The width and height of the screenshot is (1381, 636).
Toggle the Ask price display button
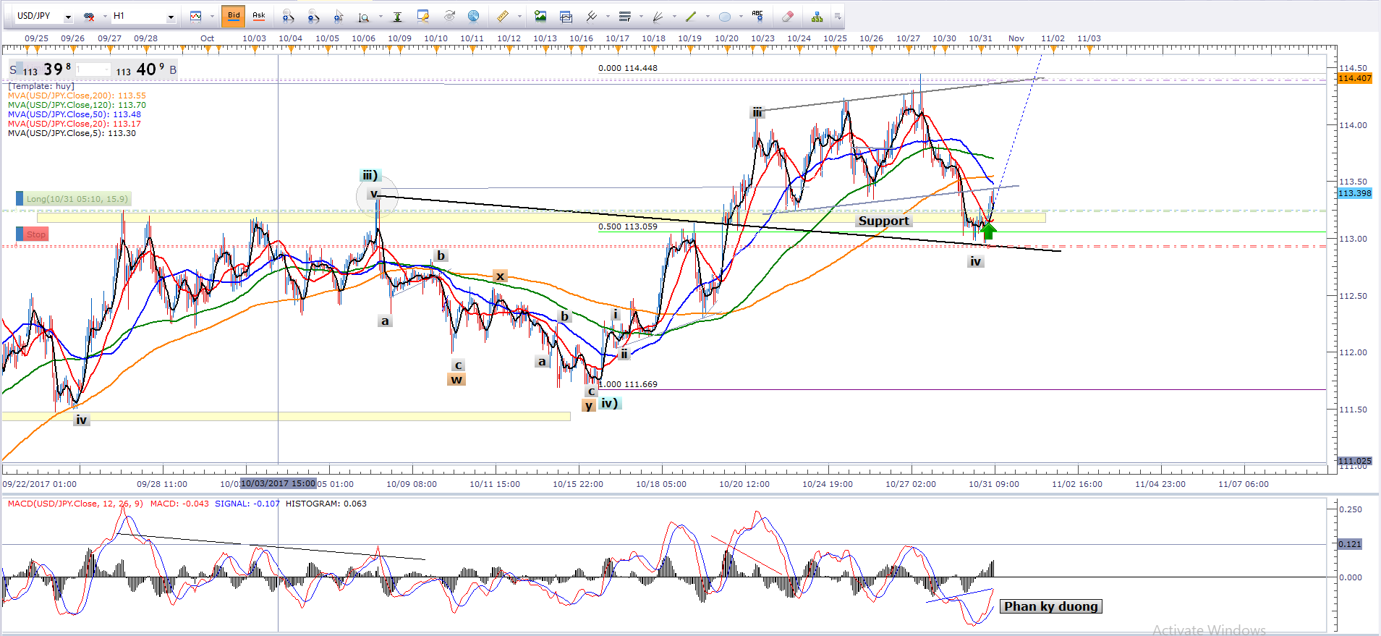[258, 16]
